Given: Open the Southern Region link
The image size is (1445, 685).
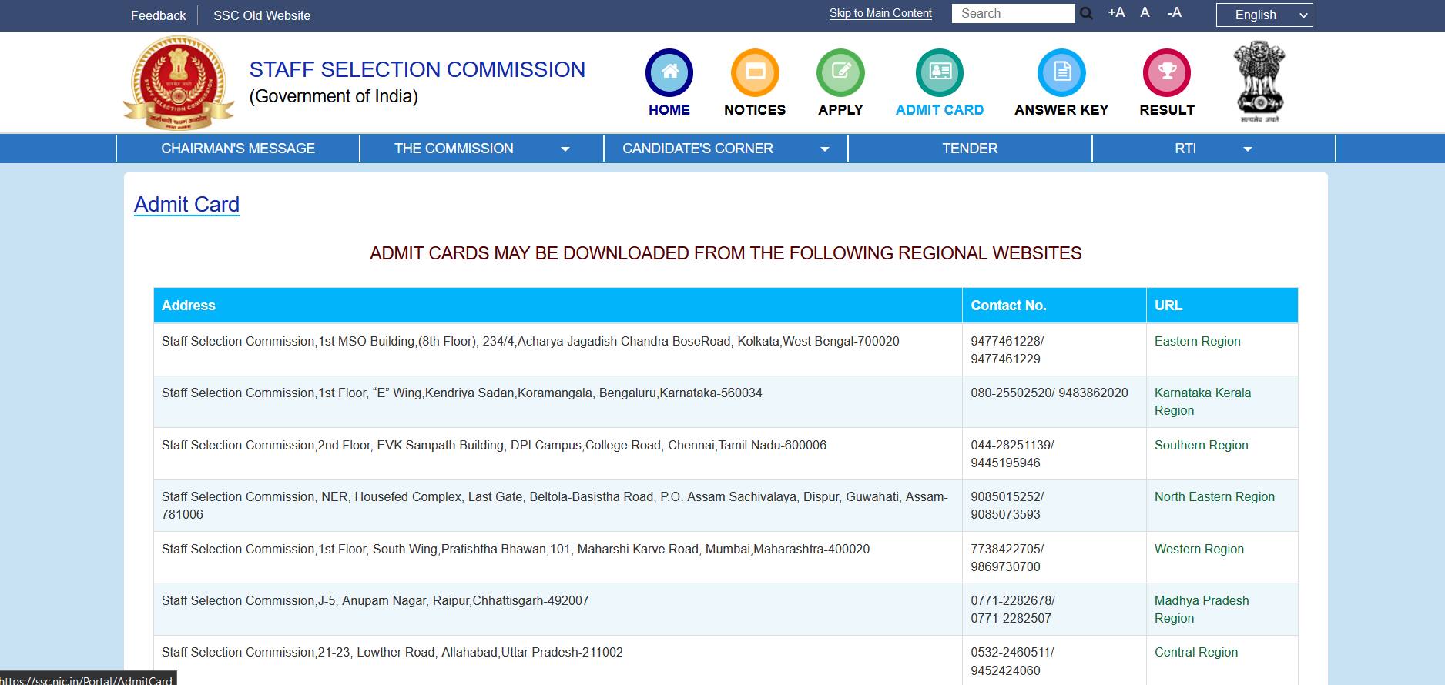Looking at the screenshot, I should [x=1201, y=445].
